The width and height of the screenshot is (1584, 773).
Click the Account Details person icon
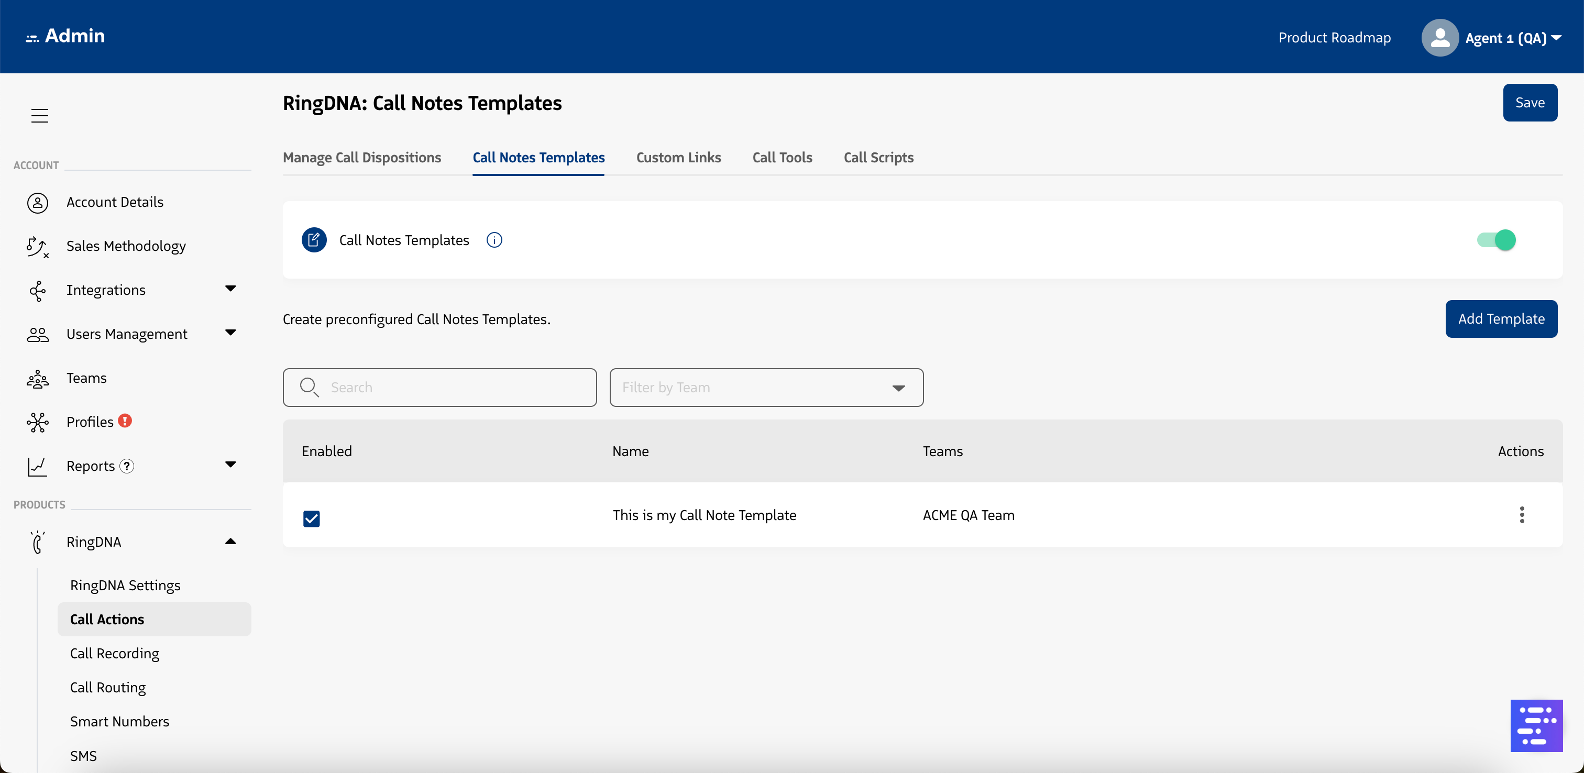(38, 202)
